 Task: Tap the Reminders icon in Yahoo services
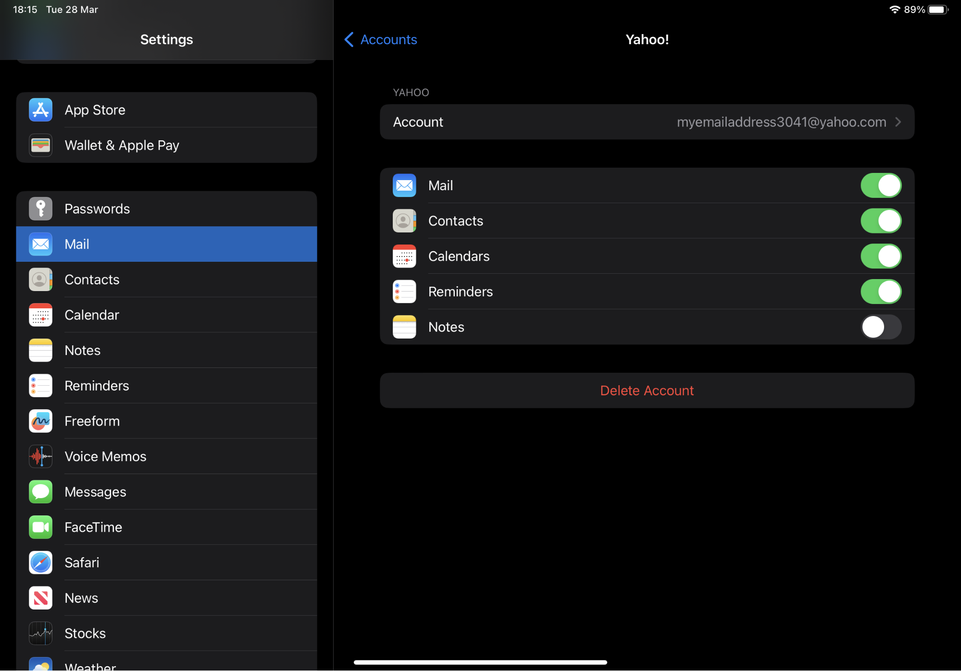(404, 292)
